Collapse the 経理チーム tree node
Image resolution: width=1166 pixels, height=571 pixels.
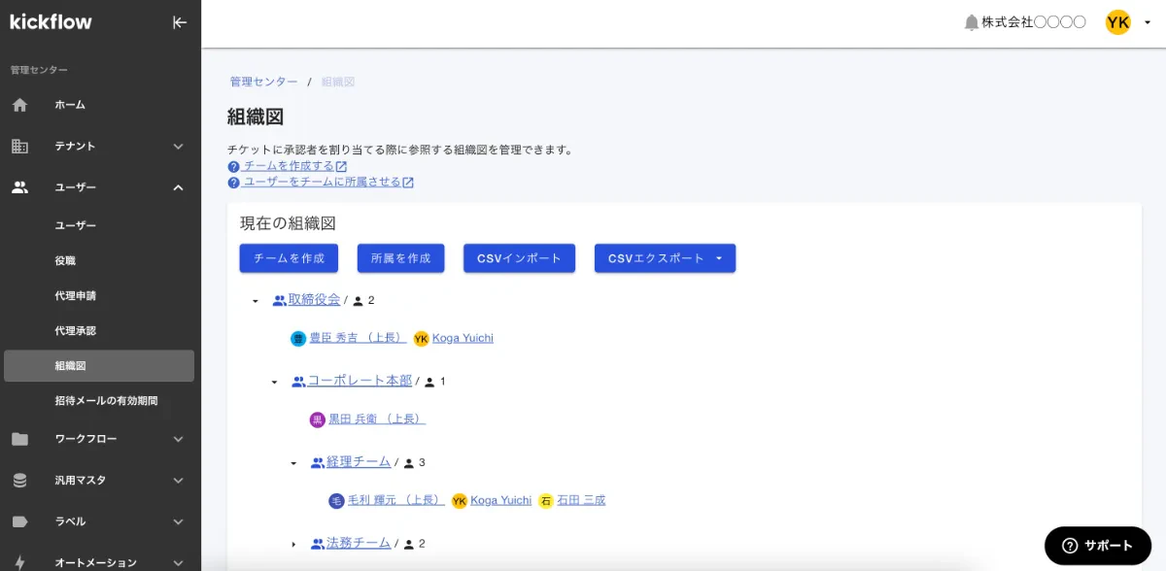pyautogui.click(x=293, y=463)
